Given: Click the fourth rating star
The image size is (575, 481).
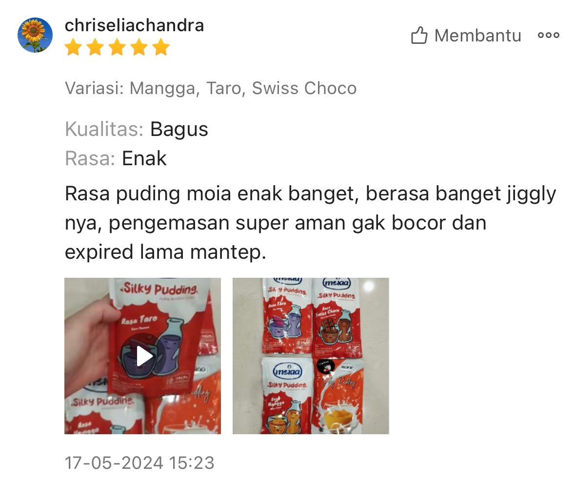Looking at the screenshot, I should point(139,48).
